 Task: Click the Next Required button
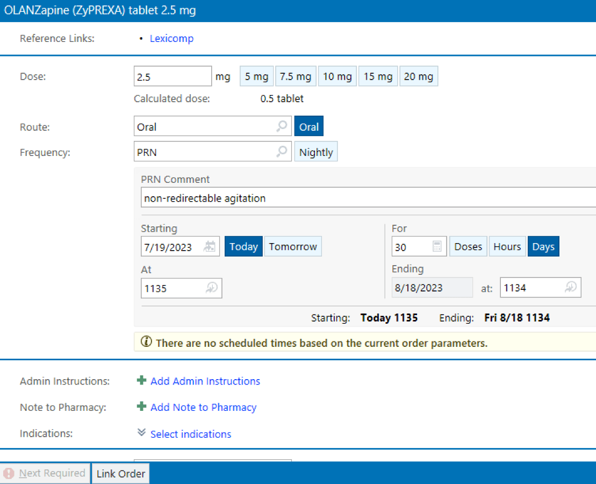click(45, 474)
